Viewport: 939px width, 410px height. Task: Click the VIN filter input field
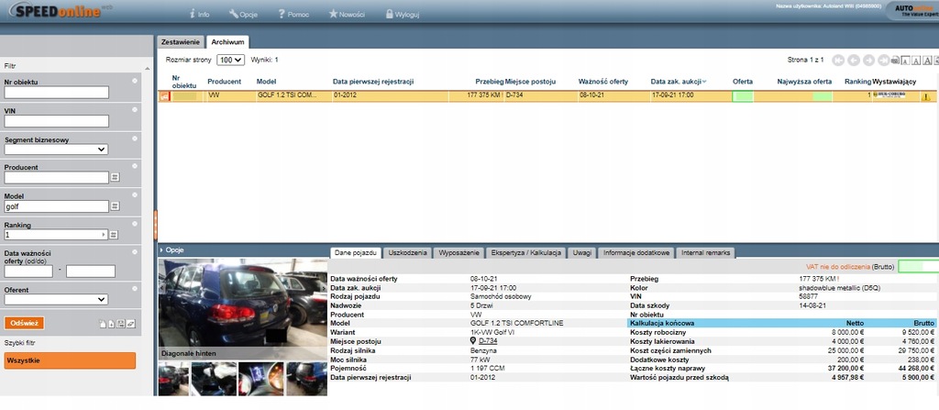(x=56, y=121)
